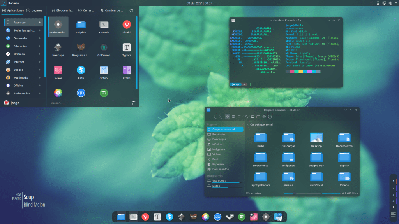Select Descargas in the Dolphin places sidebar
Viewport: 399px width, 224px height.
[219, 139]
